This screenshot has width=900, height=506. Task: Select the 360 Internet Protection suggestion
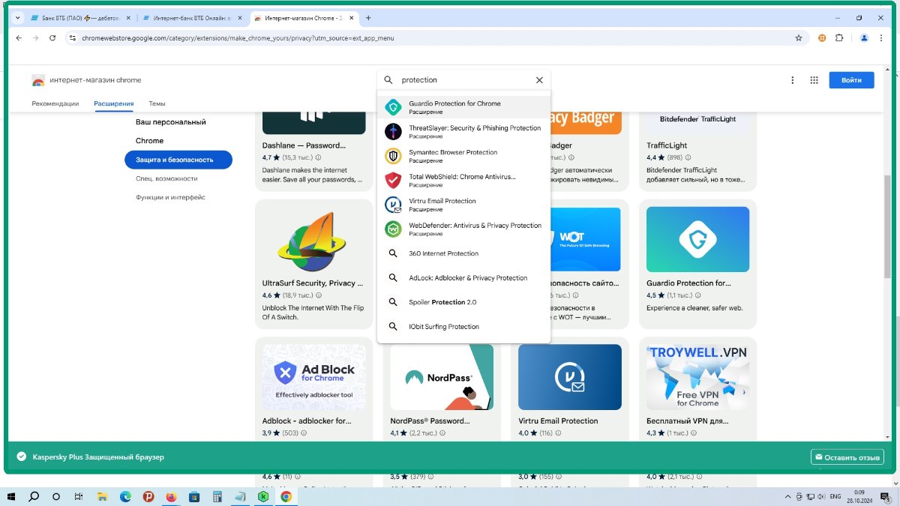pos(463,253)
